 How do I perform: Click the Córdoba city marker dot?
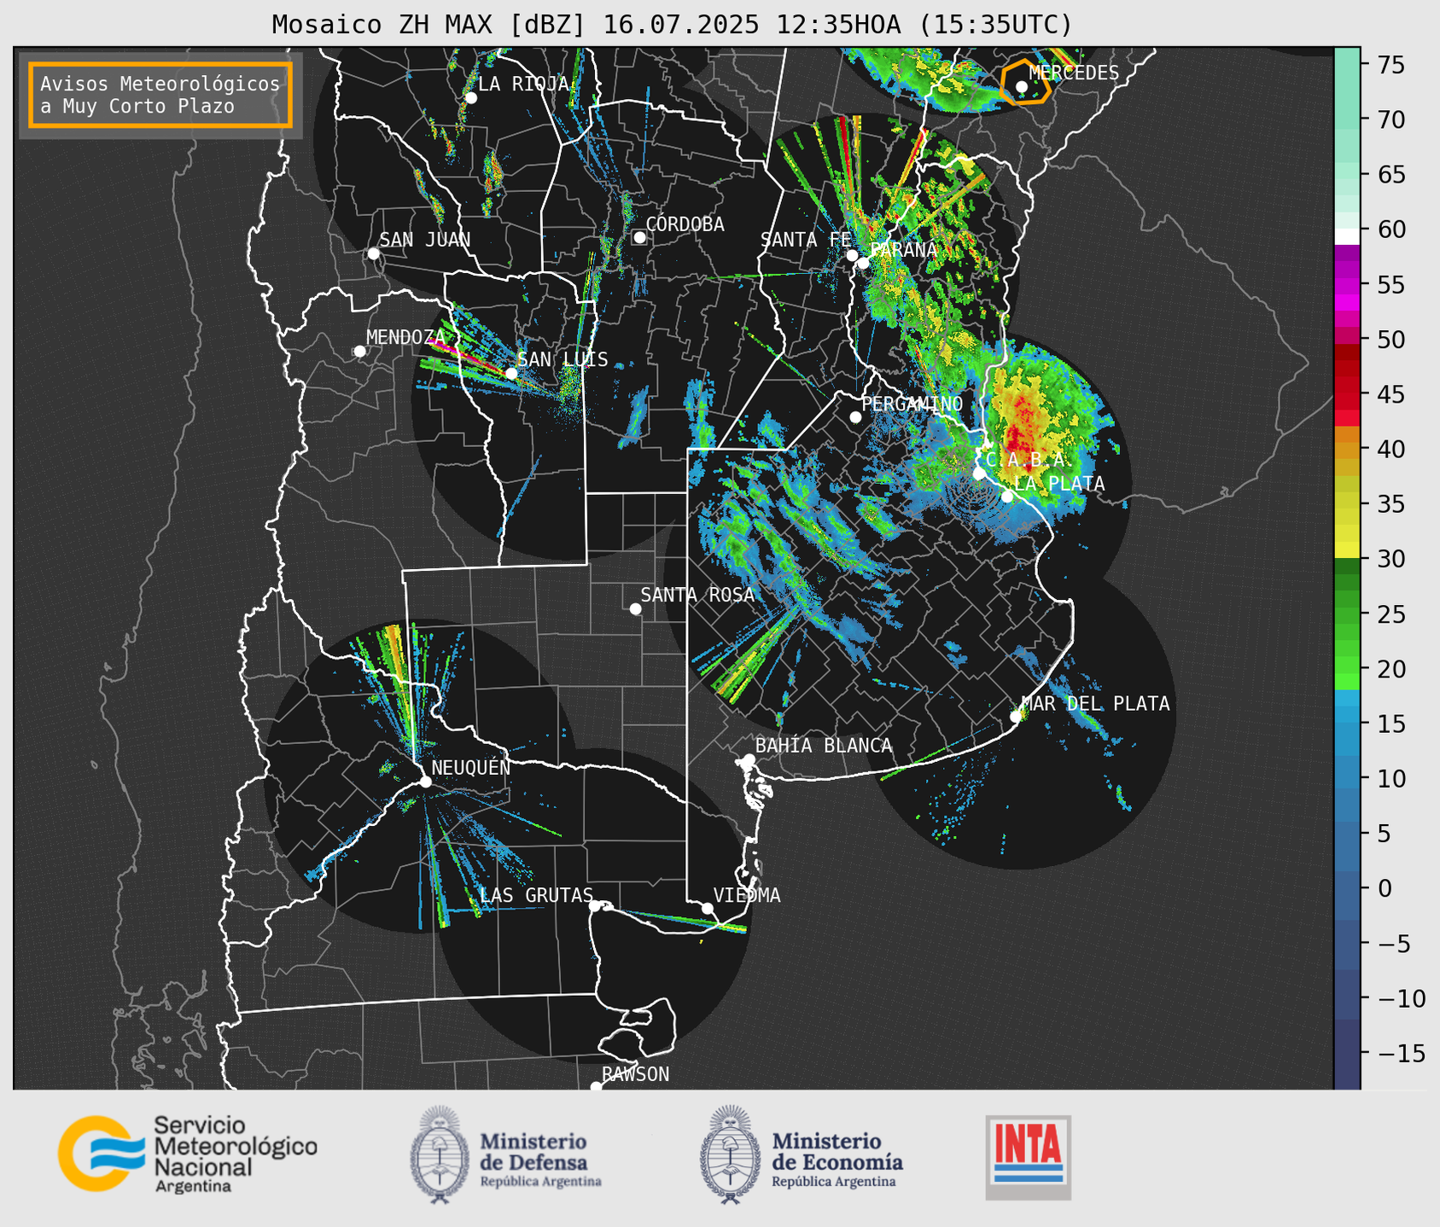coord(639,237)
